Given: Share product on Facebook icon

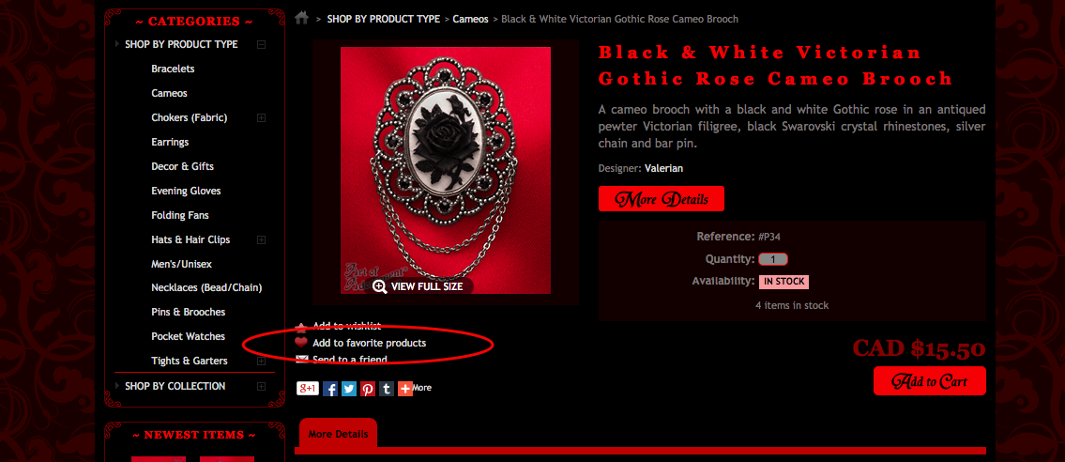Looking at the screenshot, I should [330, 389].
